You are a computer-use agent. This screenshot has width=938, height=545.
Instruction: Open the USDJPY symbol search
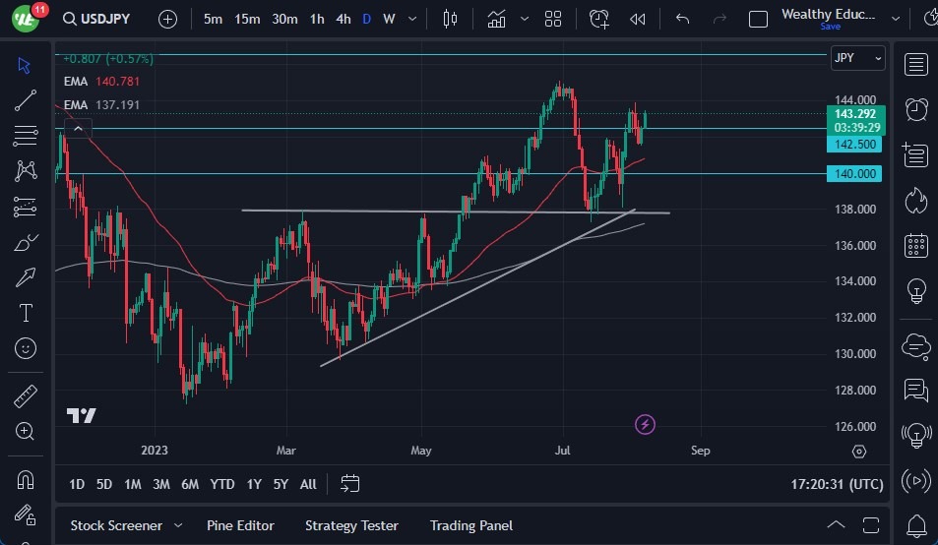(96, 19)
